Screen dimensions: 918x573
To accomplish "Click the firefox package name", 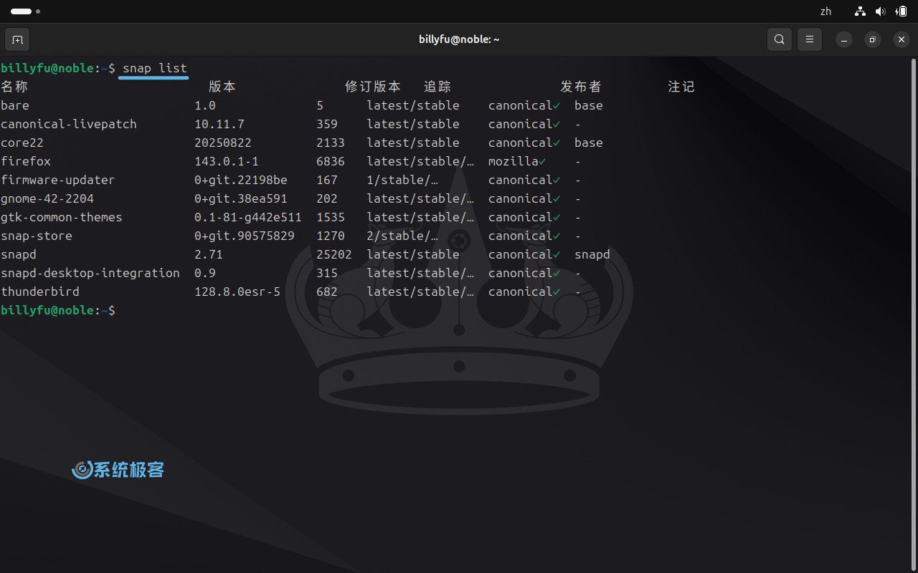I will [x=26, y=161].
